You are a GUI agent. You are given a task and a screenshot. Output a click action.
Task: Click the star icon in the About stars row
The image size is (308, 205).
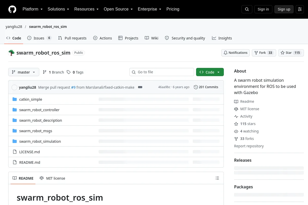236,124
